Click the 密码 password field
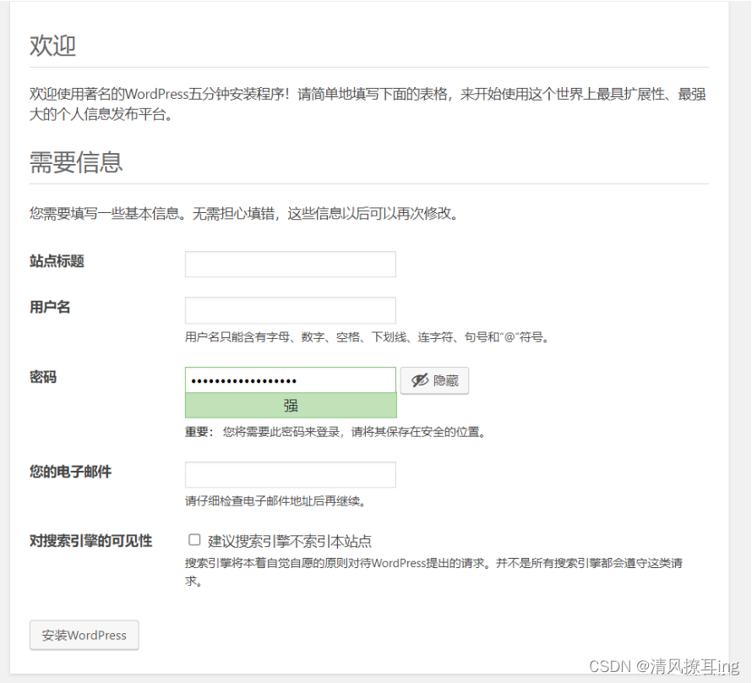This screenshot has height=683, width=752. click(x=290, y=380)
